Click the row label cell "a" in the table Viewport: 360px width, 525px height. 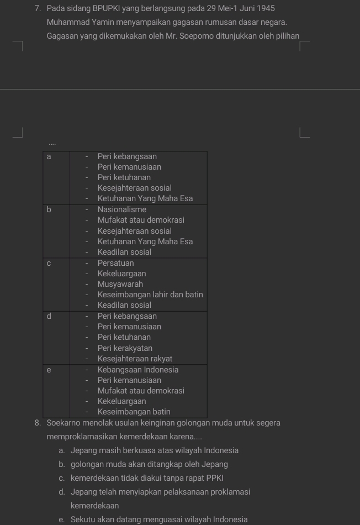point(56,178)
